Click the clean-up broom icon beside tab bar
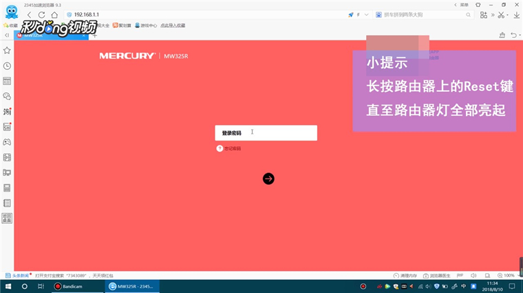 point(502,35)
